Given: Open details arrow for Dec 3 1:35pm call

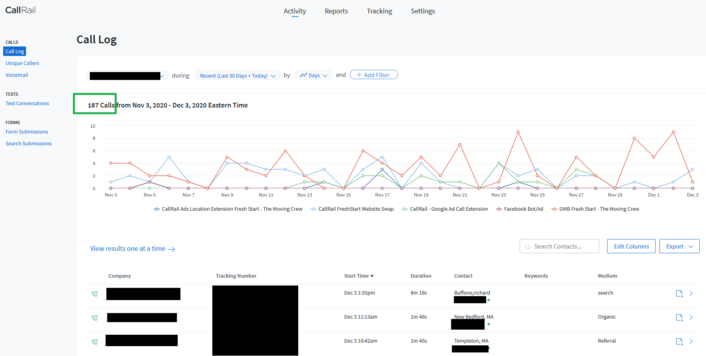Looking at the screenshot, I should point(691,294).
